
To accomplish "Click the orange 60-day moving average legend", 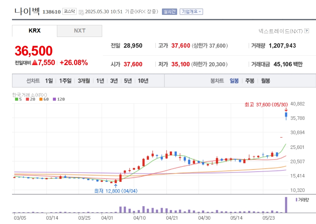I will (44, 99).
